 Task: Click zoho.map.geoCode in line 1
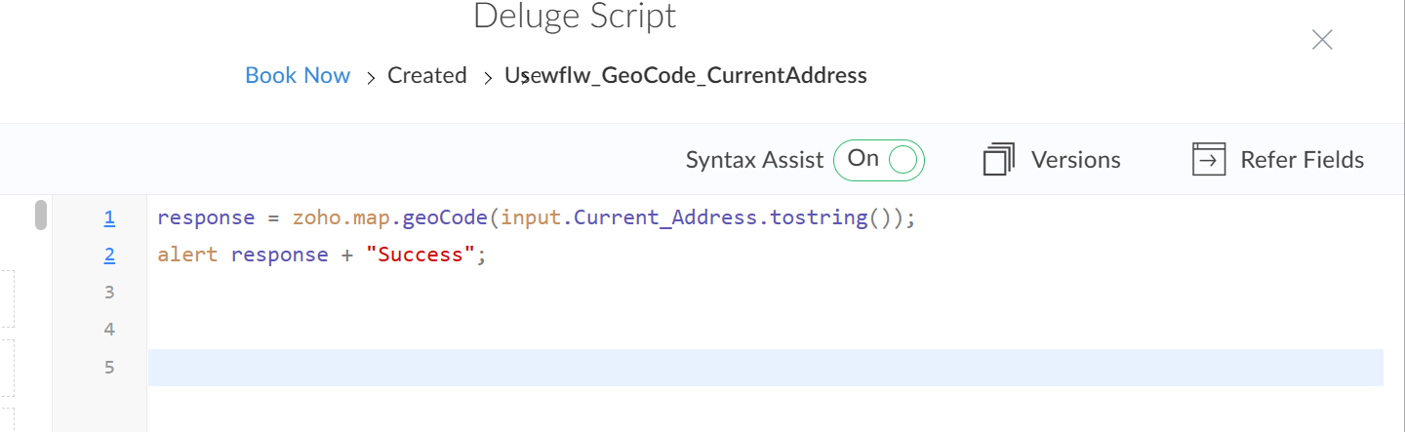click(388, 217)
